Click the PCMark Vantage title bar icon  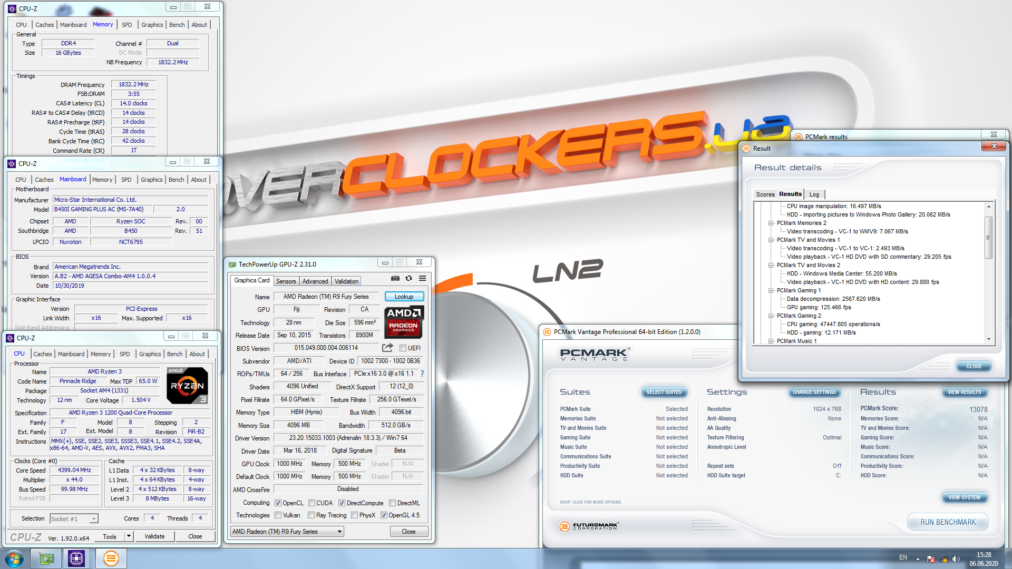[548, 332]
